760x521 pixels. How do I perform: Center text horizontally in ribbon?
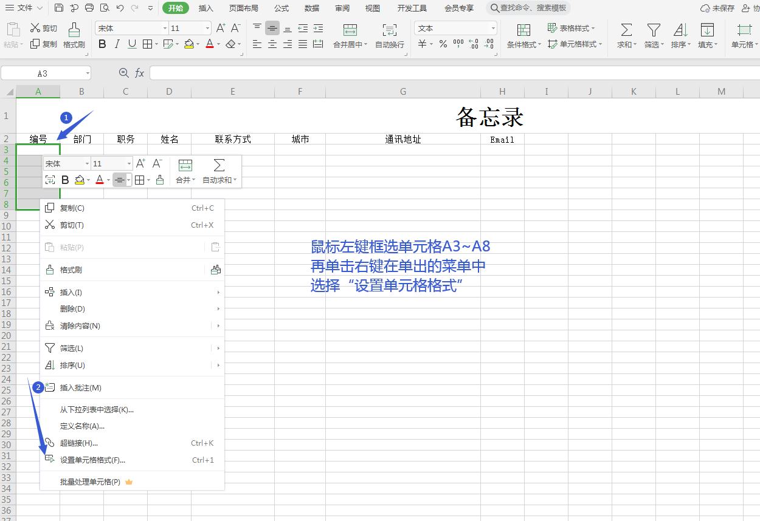[x=272, y=44]
